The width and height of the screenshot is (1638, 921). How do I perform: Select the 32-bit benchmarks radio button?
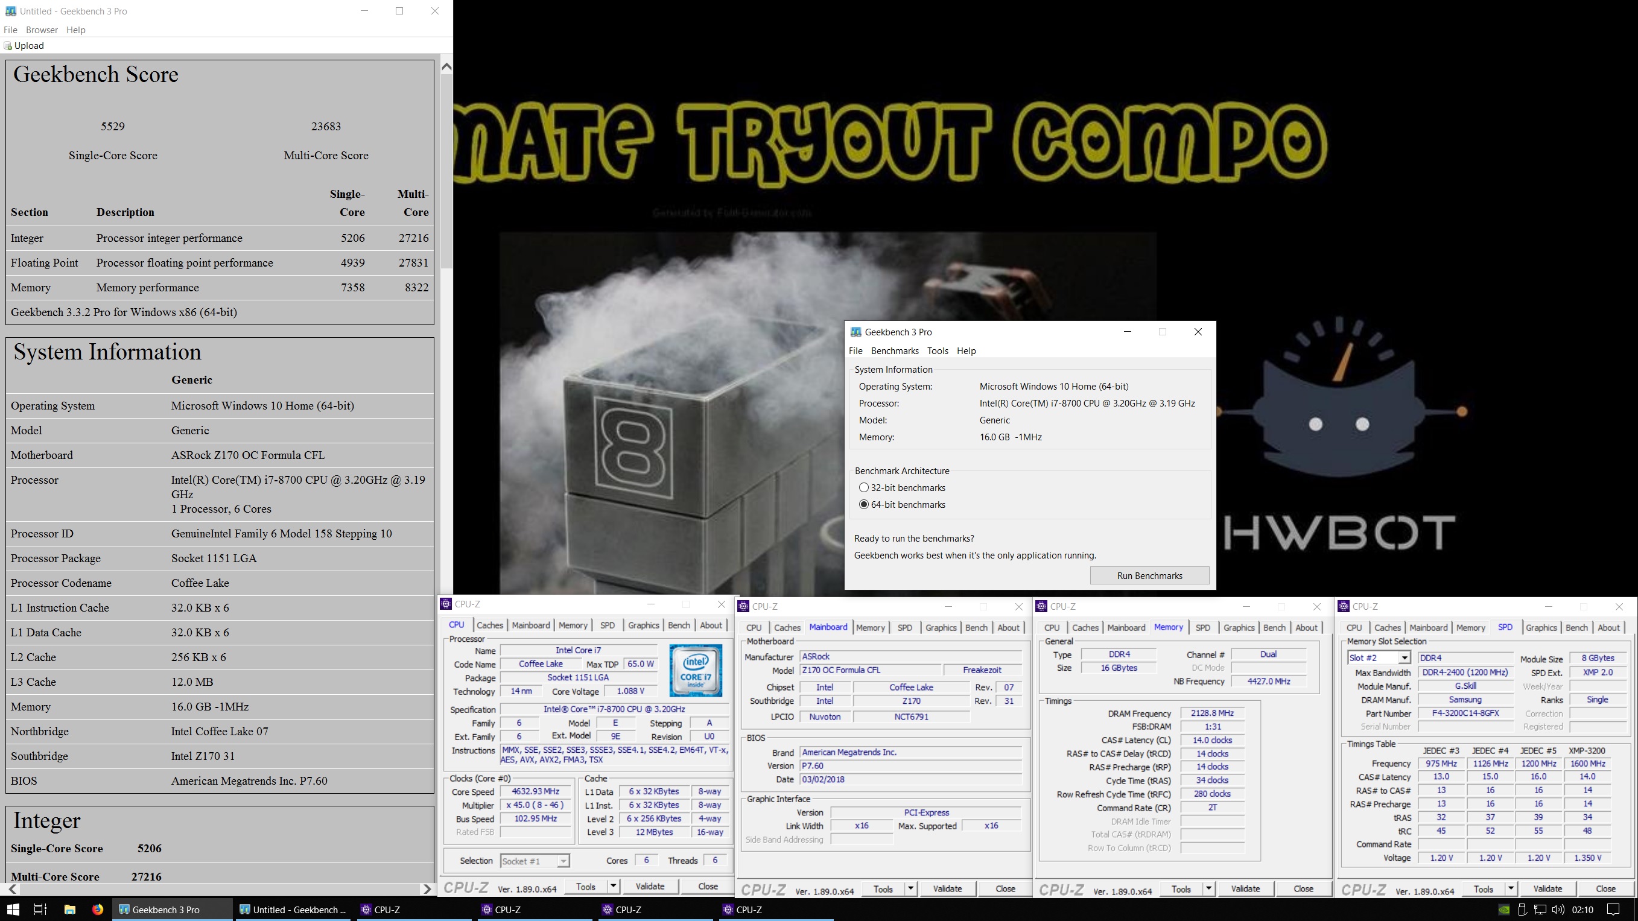(863, 487)
